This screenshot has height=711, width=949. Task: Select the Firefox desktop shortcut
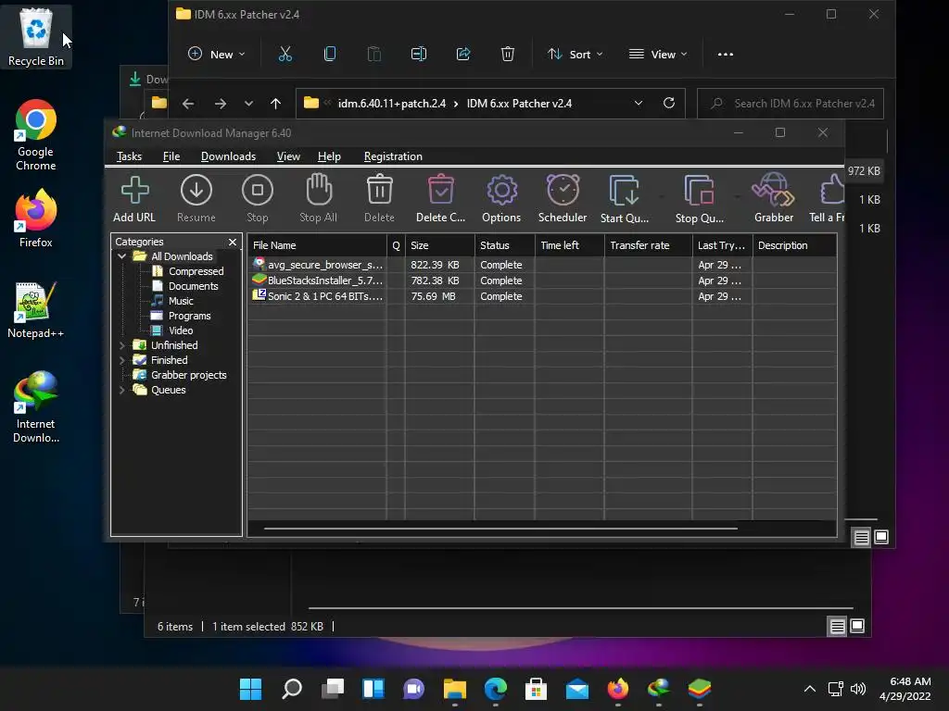click(36, 218)
